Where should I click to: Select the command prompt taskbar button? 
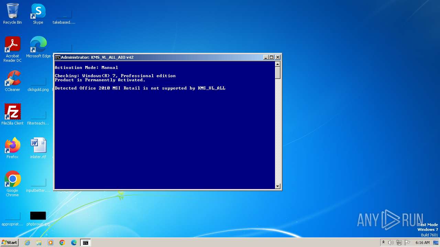85,243
